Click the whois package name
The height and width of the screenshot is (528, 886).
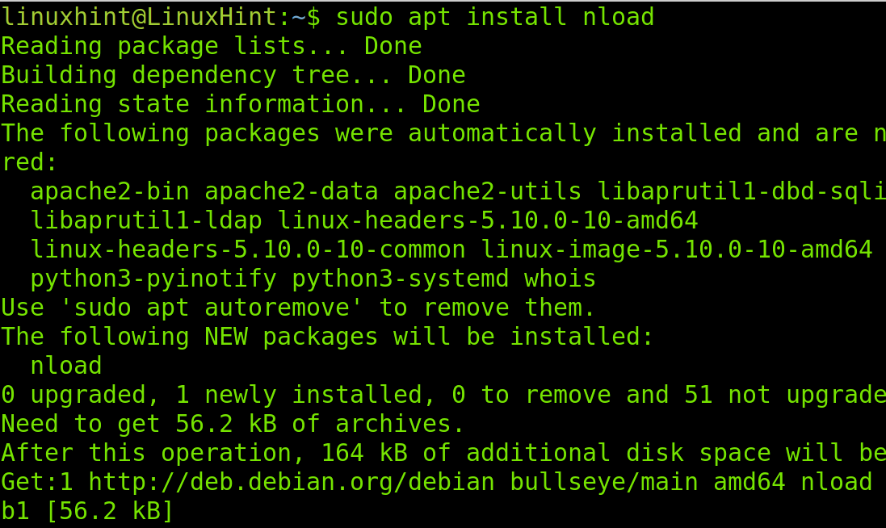[x=560, y=279]
